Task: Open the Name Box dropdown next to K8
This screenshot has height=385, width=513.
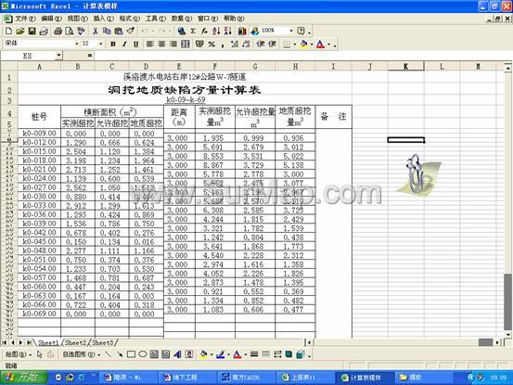Action: [x=58, y=56]
